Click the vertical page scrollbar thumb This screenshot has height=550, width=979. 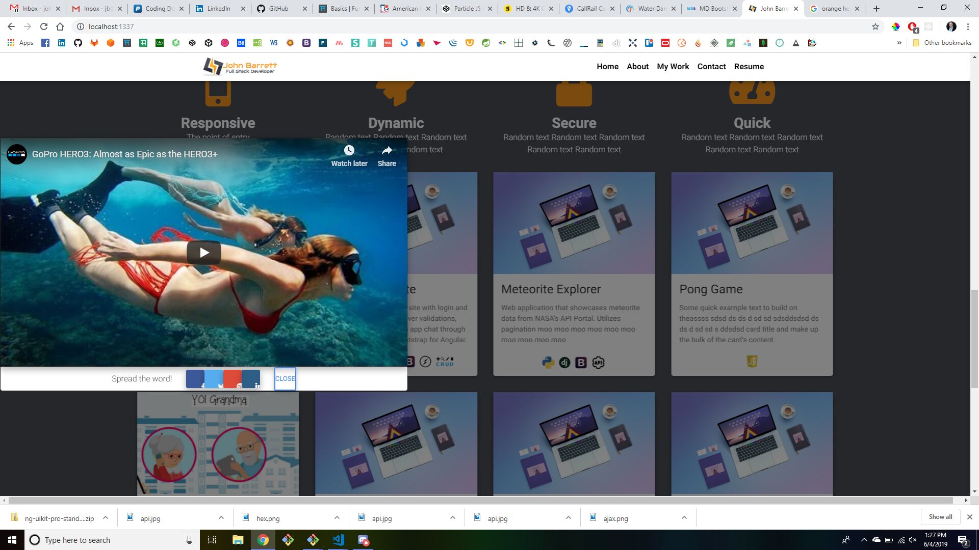pyautogui.click(x=974, y=339)
